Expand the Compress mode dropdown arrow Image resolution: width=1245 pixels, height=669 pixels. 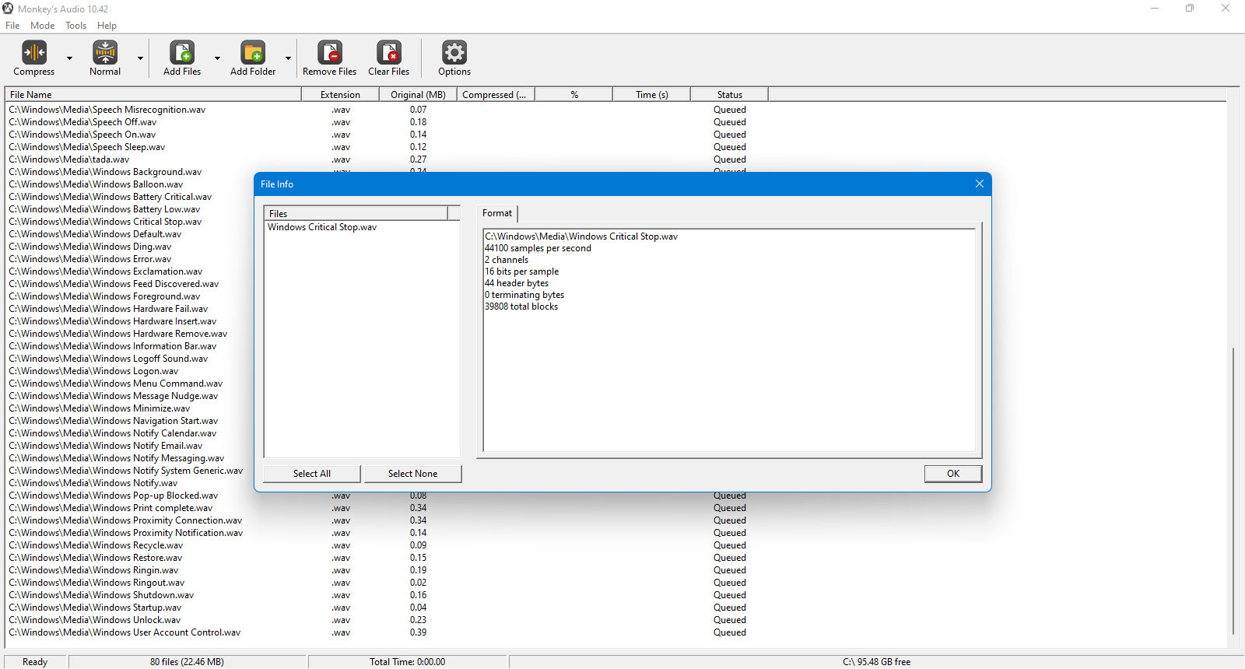[x=69, y=58]
